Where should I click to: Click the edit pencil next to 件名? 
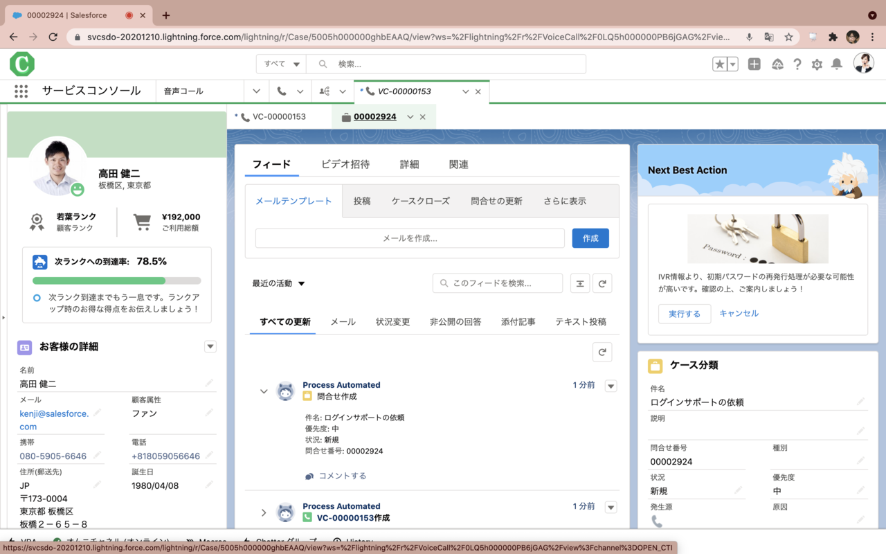click(860, 402)
